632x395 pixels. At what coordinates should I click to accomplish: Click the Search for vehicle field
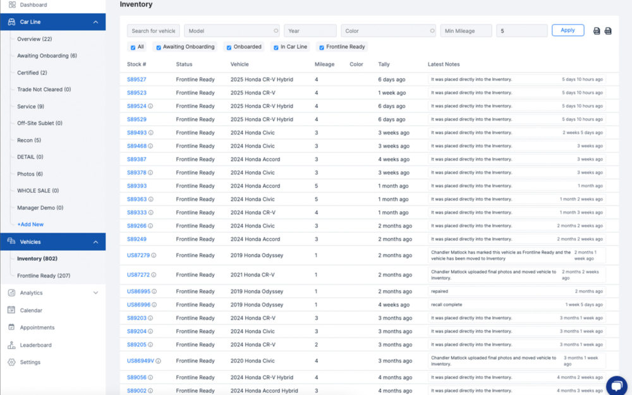[154, 30]
